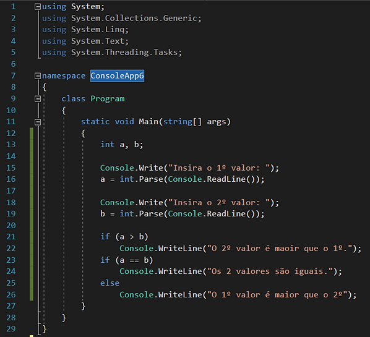Click the closing brace on line 28
The image size is (370, 337).
click(64, 318)
